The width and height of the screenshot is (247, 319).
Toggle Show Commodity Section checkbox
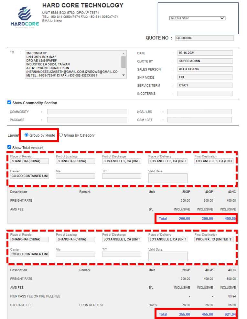pyautogui.click(x=9, y=103)
